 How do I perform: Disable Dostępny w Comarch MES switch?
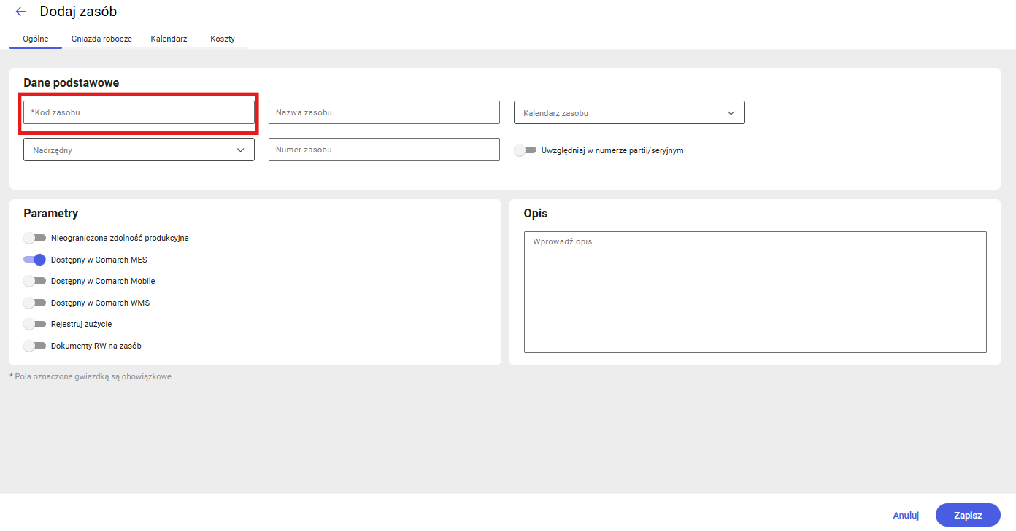[x=34, y=260]
